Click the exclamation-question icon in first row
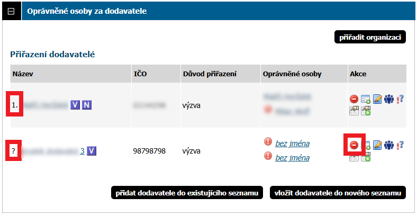The height and width of the screenshot is (215, 417). (400, 99)
